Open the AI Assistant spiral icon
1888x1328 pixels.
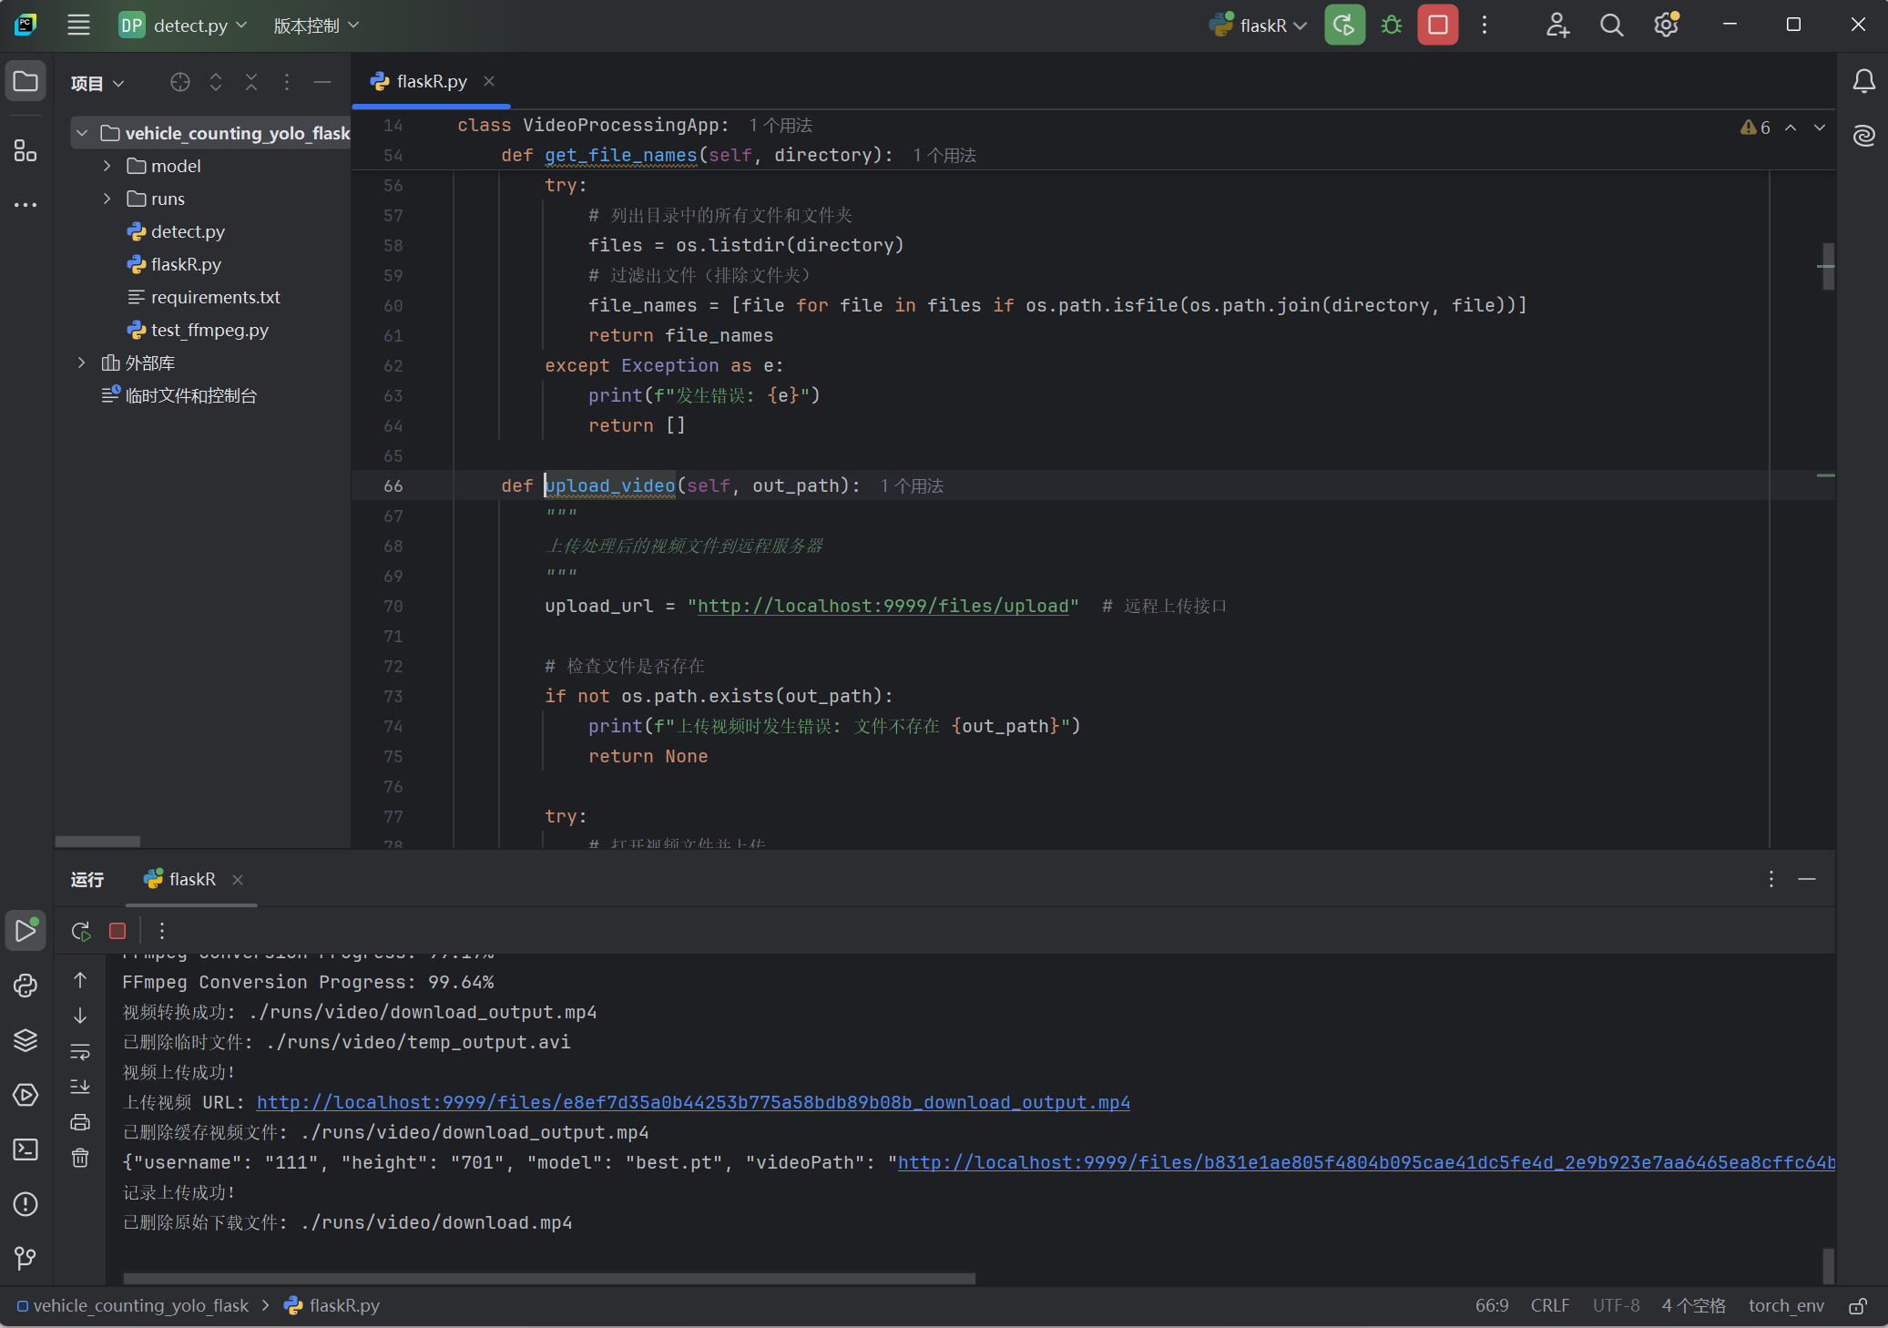click(x=1863, y=136)
